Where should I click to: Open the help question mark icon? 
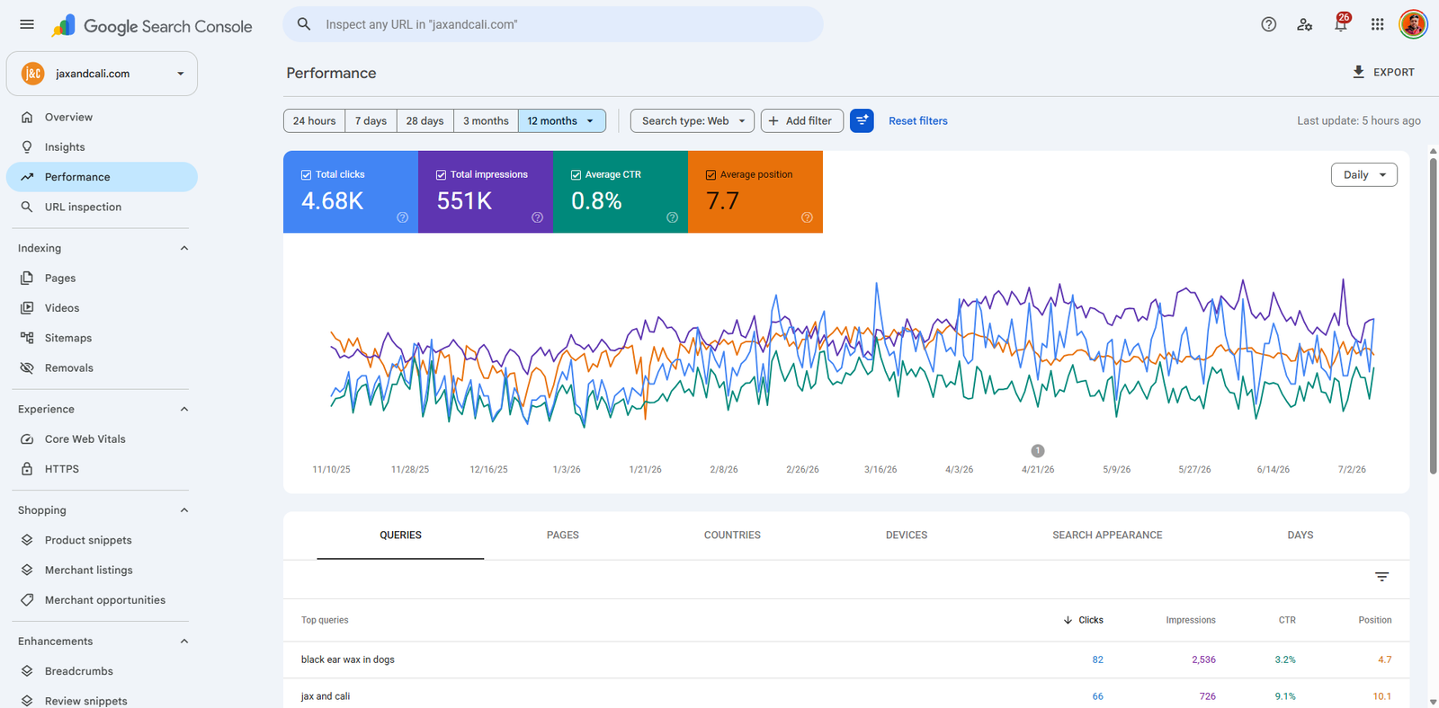tap(1268, 24)
